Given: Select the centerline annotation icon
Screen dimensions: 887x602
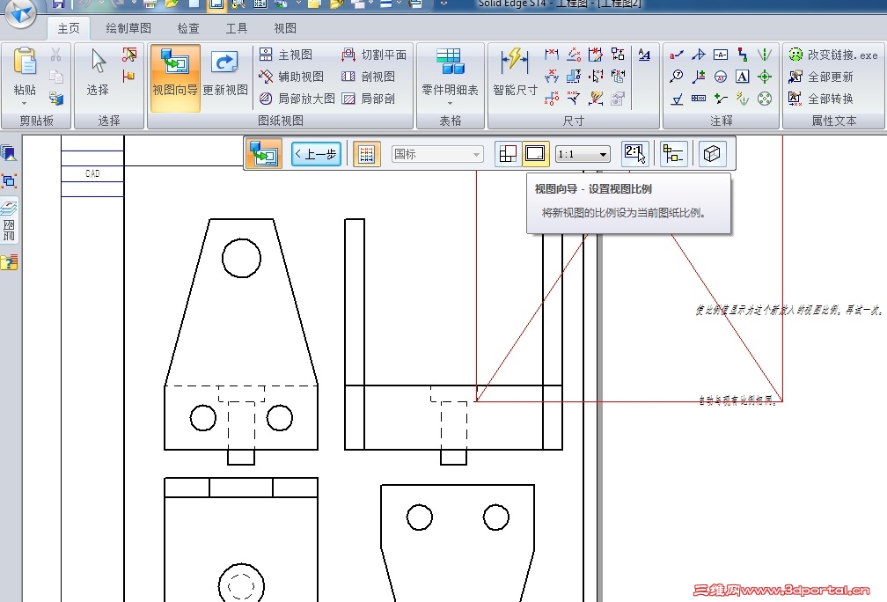Looking at the screenshot, I should [x=764, y=55].
